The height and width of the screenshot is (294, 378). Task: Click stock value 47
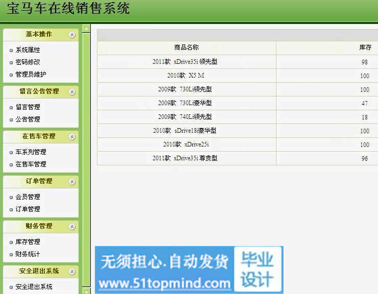365,103
